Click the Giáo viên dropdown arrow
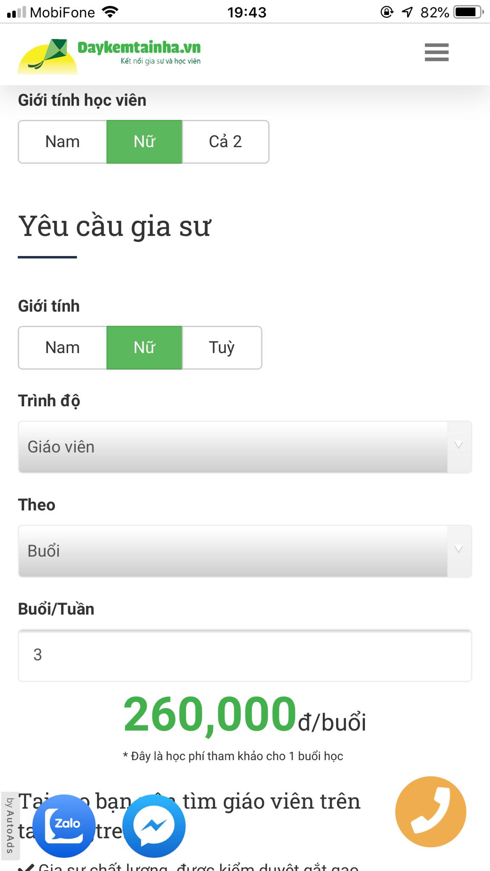This screenshot has width=490, height=871. [459, 446]
